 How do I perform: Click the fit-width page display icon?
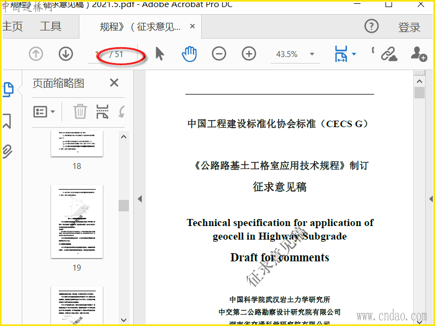point(341,54)
